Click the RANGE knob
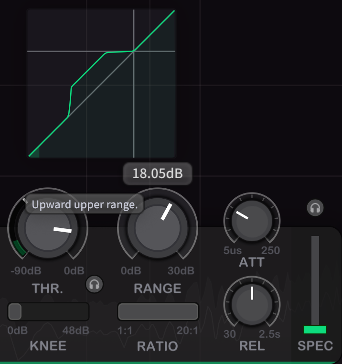342x364 pixels. (x=158, y=228)
